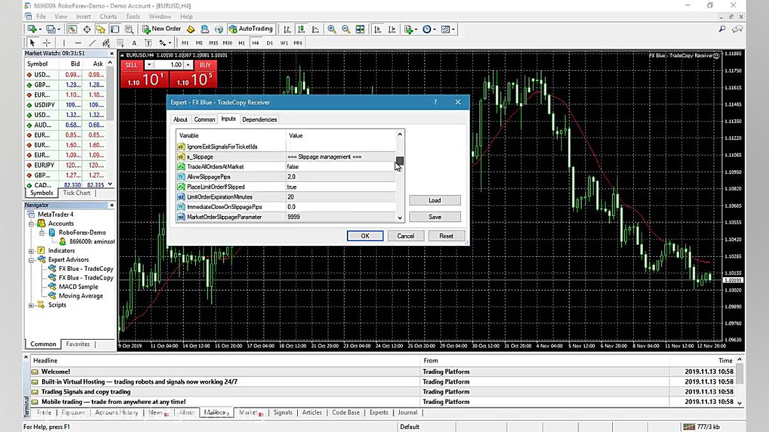Tile the chart windows

[360, 29]
